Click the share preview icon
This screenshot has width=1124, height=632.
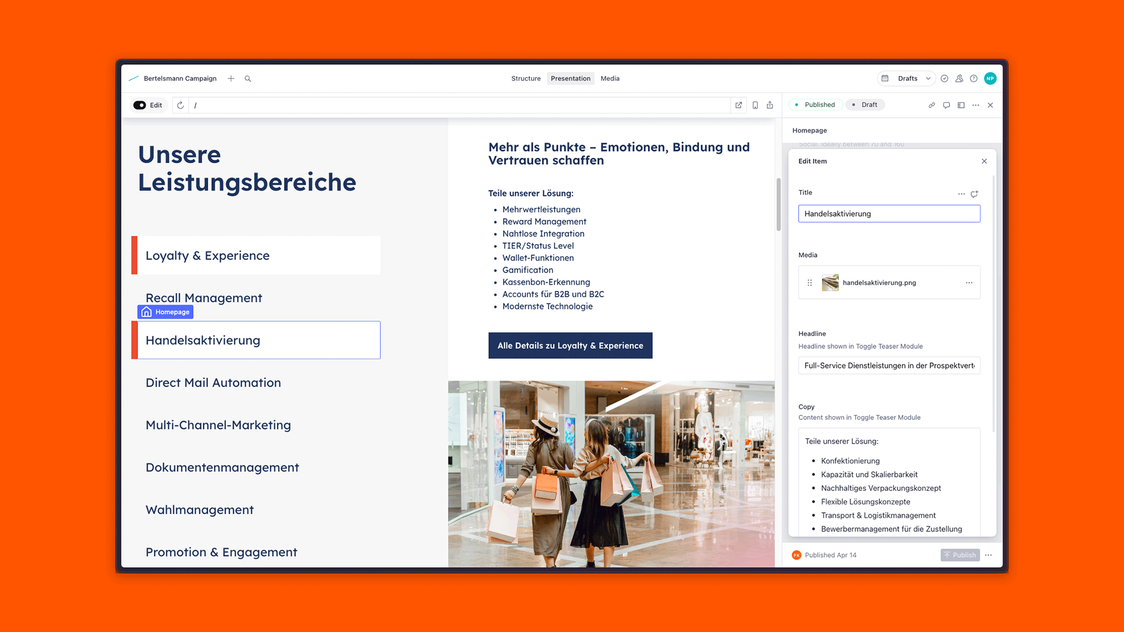[770, 105]
